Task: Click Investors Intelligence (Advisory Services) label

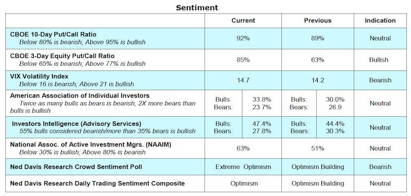Action: click(x=76, y=124)
